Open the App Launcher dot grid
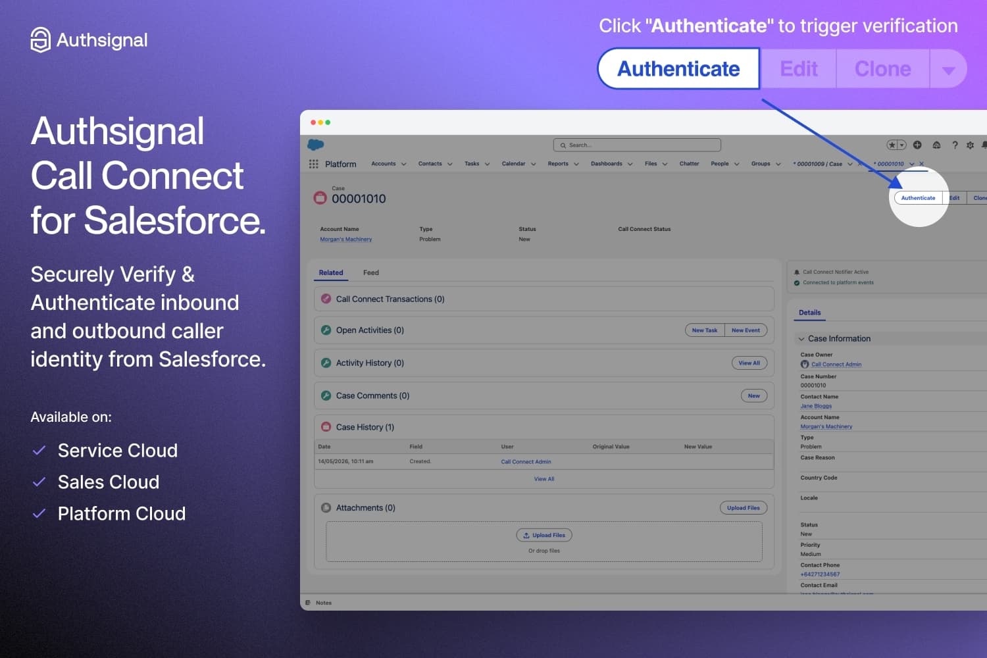Viewport: 987px width, 658px height. pos(314,164)
